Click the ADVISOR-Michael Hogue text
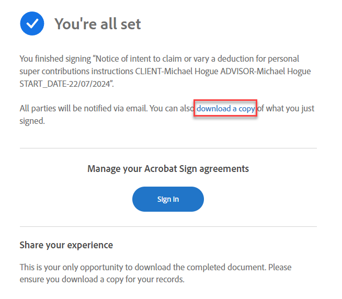Screen dimensions: 342x299 coord(266,71)
